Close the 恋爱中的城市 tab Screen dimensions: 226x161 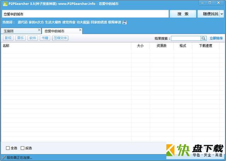(x=80, y=30)
